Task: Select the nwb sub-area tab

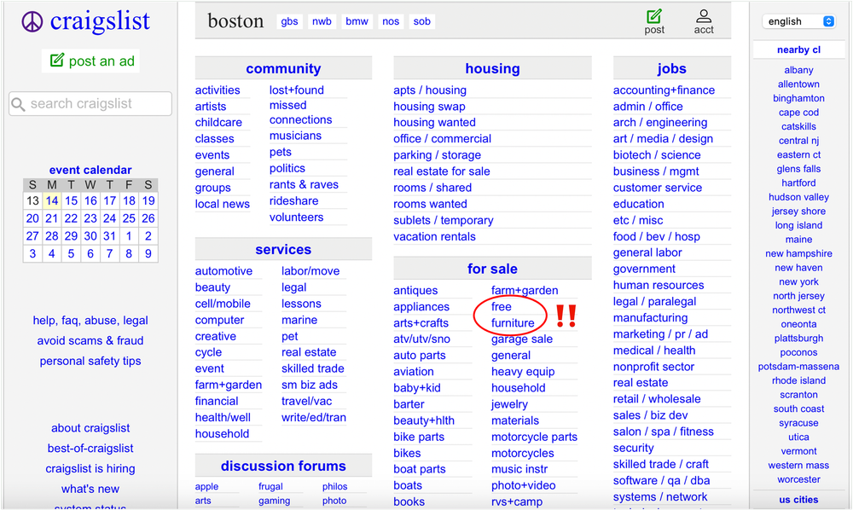Action: [x=322, y=21]
